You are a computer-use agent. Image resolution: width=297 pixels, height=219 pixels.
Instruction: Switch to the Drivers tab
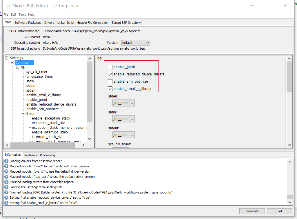(x=49, y=22)
